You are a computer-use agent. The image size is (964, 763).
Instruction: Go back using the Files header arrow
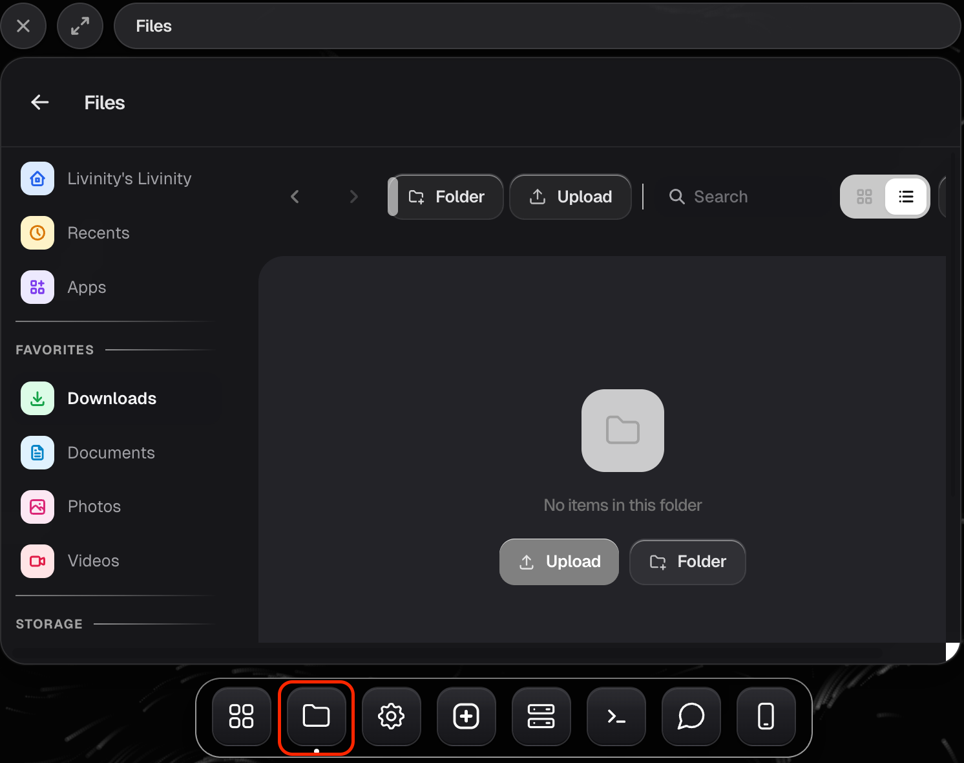coord(40,102)
